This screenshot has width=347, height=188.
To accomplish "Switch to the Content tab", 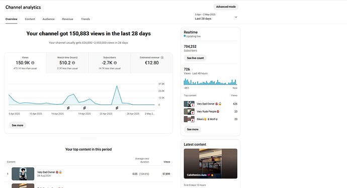I will [x=30, y=19].
